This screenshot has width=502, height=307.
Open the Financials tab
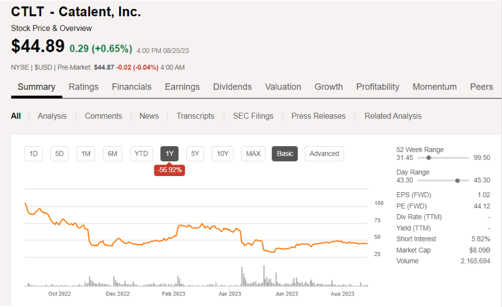click(132, 87)
